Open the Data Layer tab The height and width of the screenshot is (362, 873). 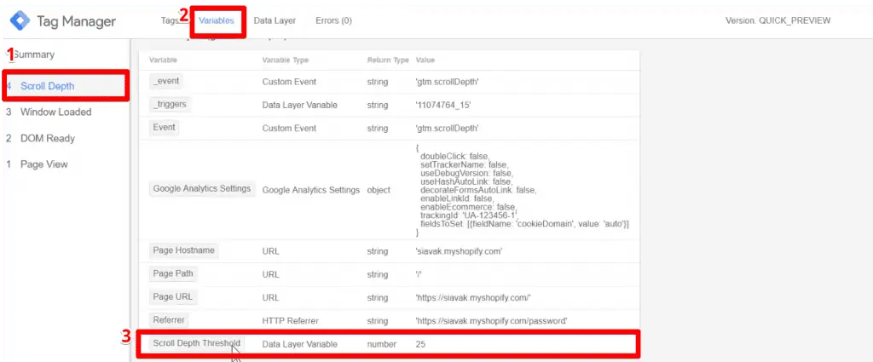click(275, 20)
